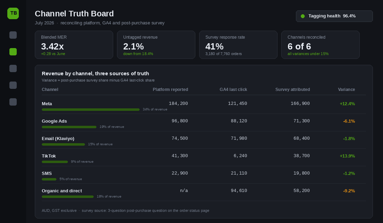Click the TikTok 9% revenue share bar
The image size is (383, 223).
click(x=55, y=162)
